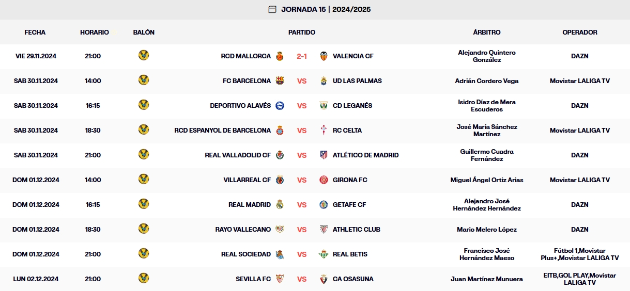This screenshot has height=291, width=630.
Task: Click the Valencia CF club crest
Action: [324, 56]
